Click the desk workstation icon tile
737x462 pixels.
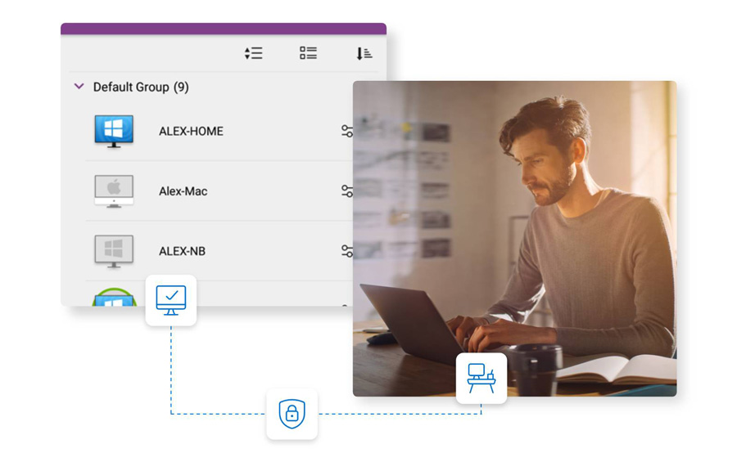tap(482, 379)
